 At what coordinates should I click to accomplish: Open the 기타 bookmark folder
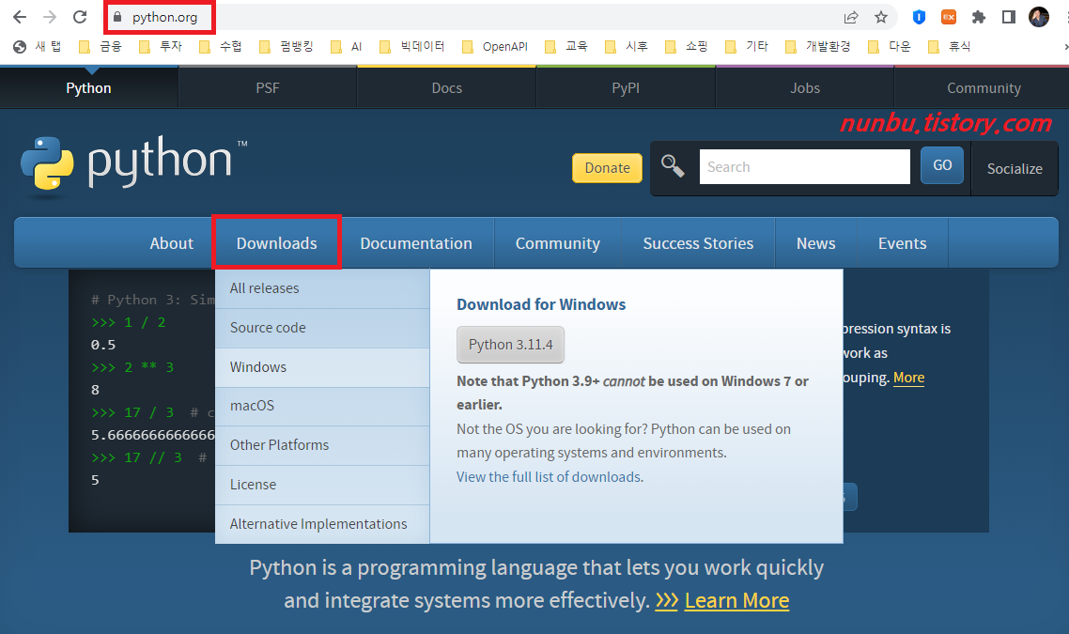click(x=747, y=46)
